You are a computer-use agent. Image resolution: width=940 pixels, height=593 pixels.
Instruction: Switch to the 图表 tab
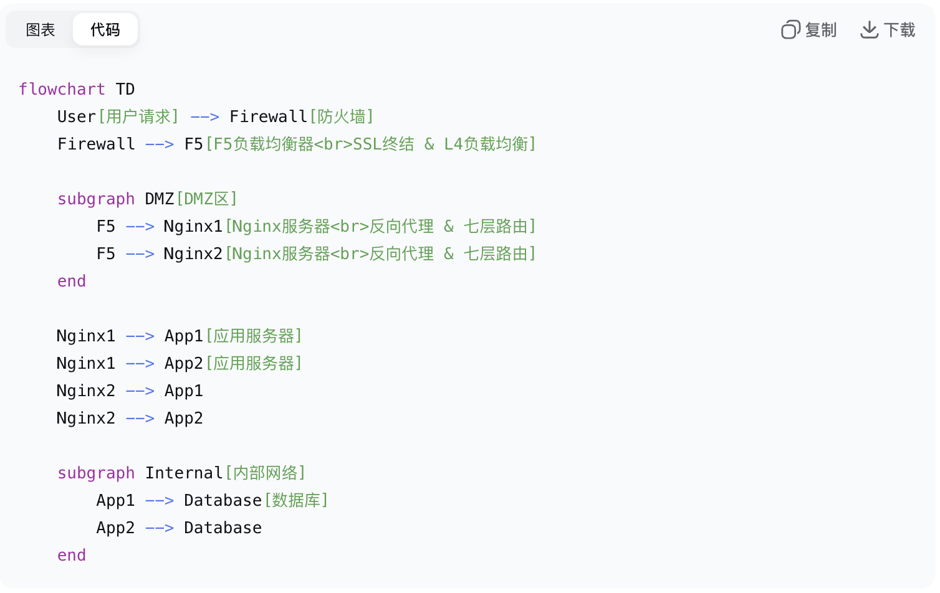click(41, 30)
